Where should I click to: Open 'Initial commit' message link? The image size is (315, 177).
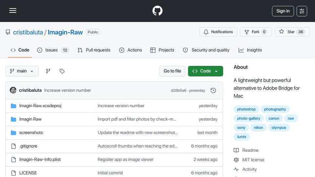110,173
